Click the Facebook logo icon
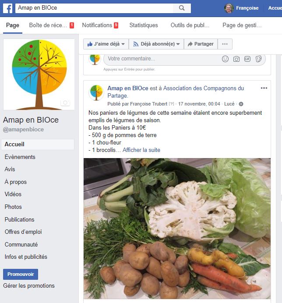This screenshot has height=303, width=282. pos(8,8)
